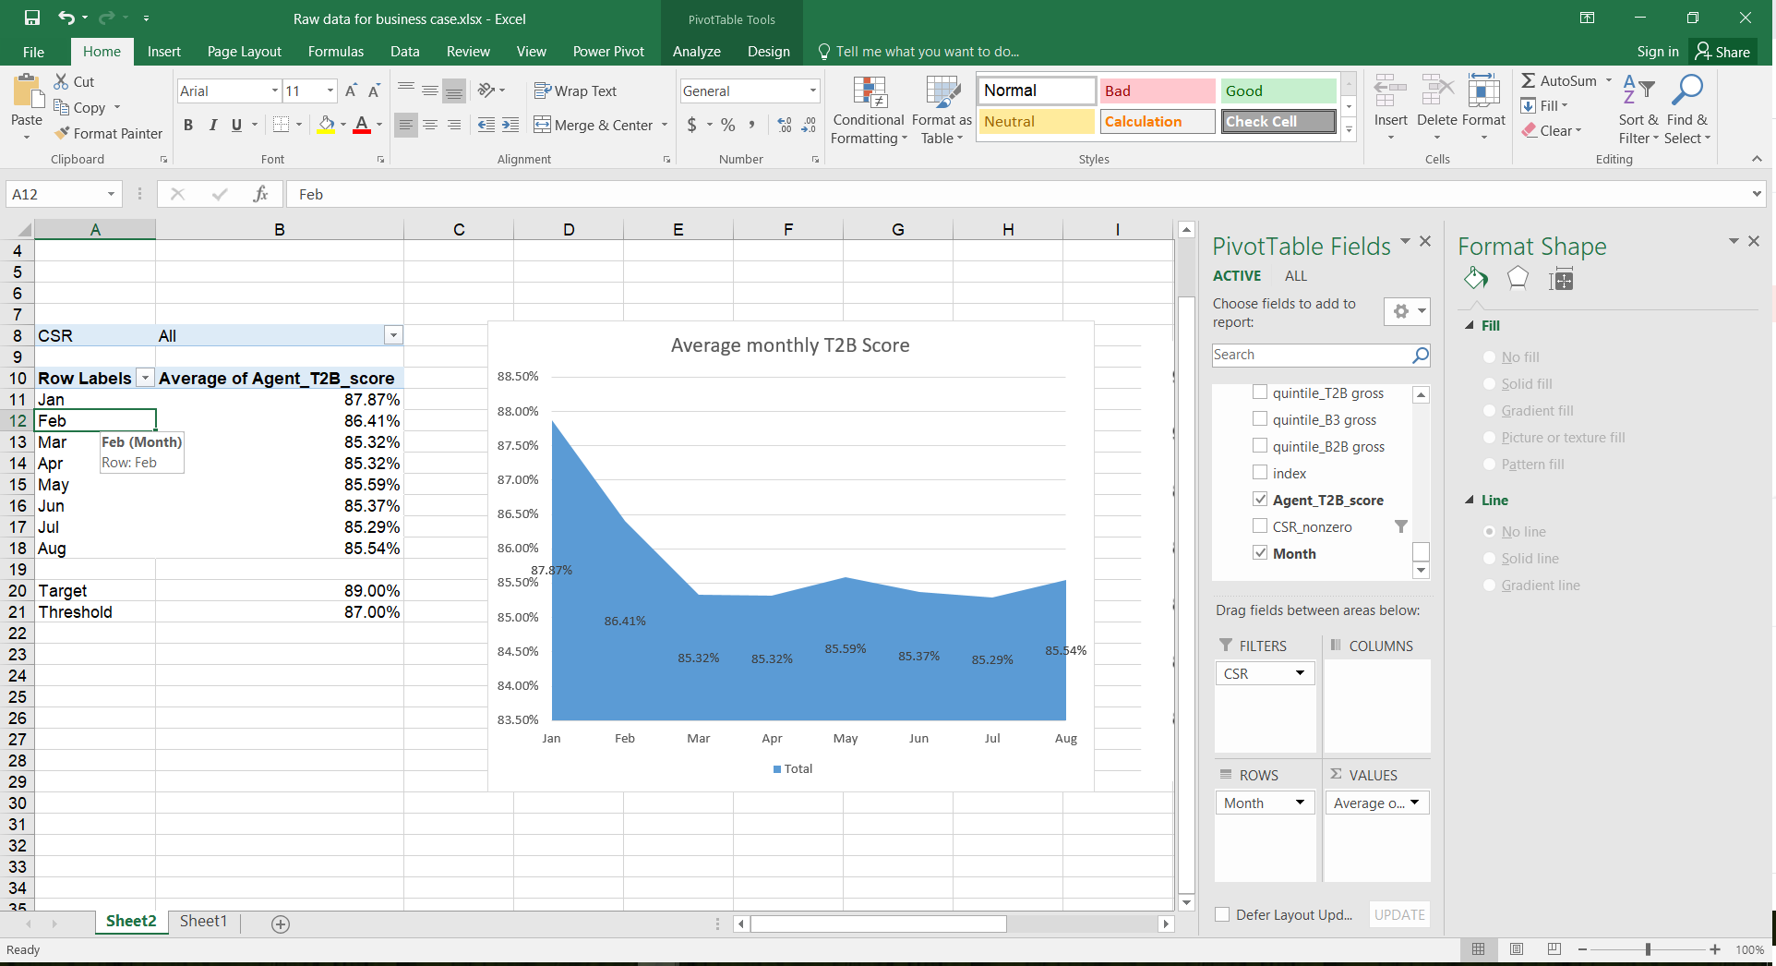Image resolution: width=1776 pixels, height=966 pixels.
Task: Expand the Row Labels filter dropdown
Action: 145,379
